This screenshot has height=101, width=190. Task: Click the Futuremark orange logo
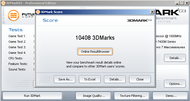pyautogui.click(x=14, y=16)
